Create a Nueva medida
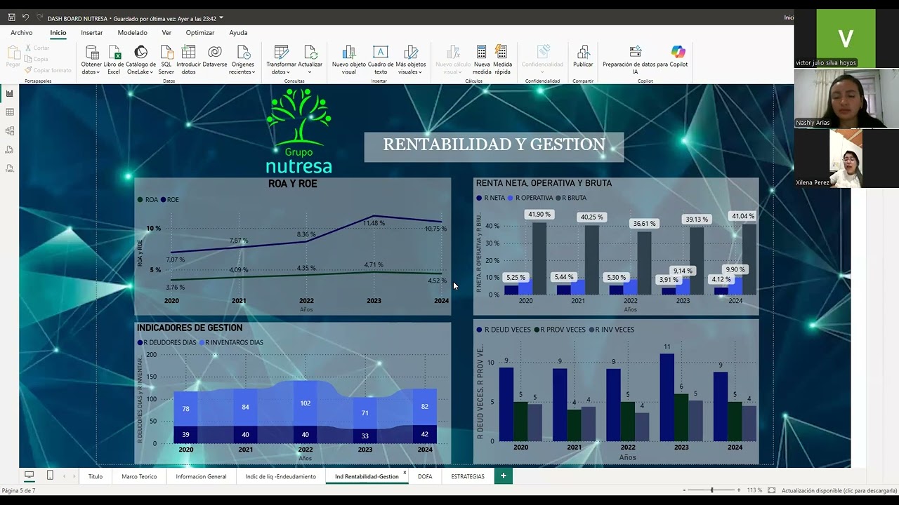 [482, 60]
